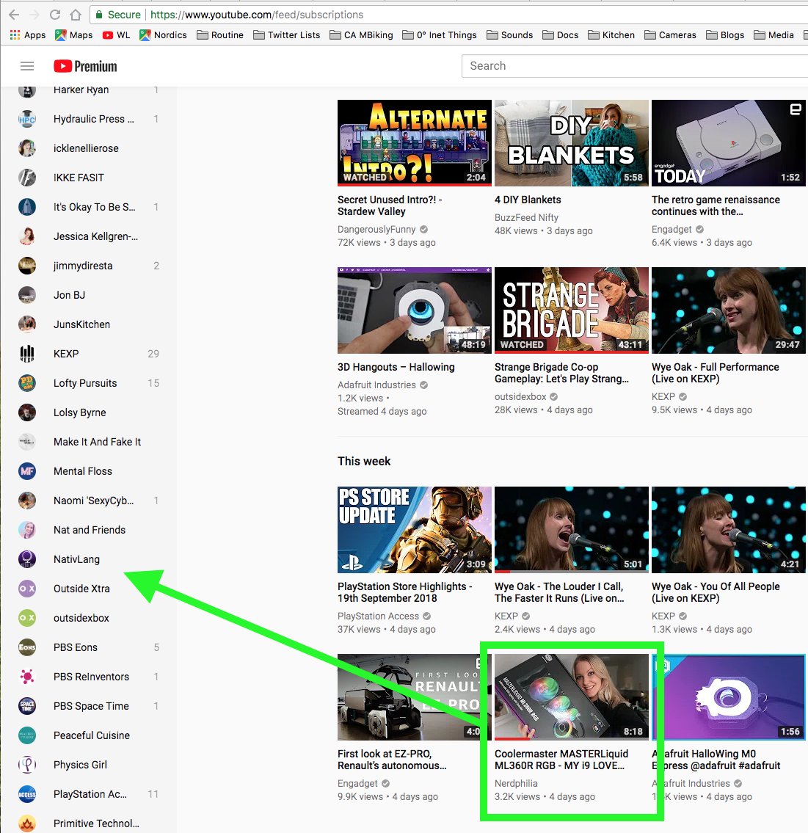This screenshot has height=833, width=808.
Task: Click PBS ReInventors channel avatar
Action: 27,677
